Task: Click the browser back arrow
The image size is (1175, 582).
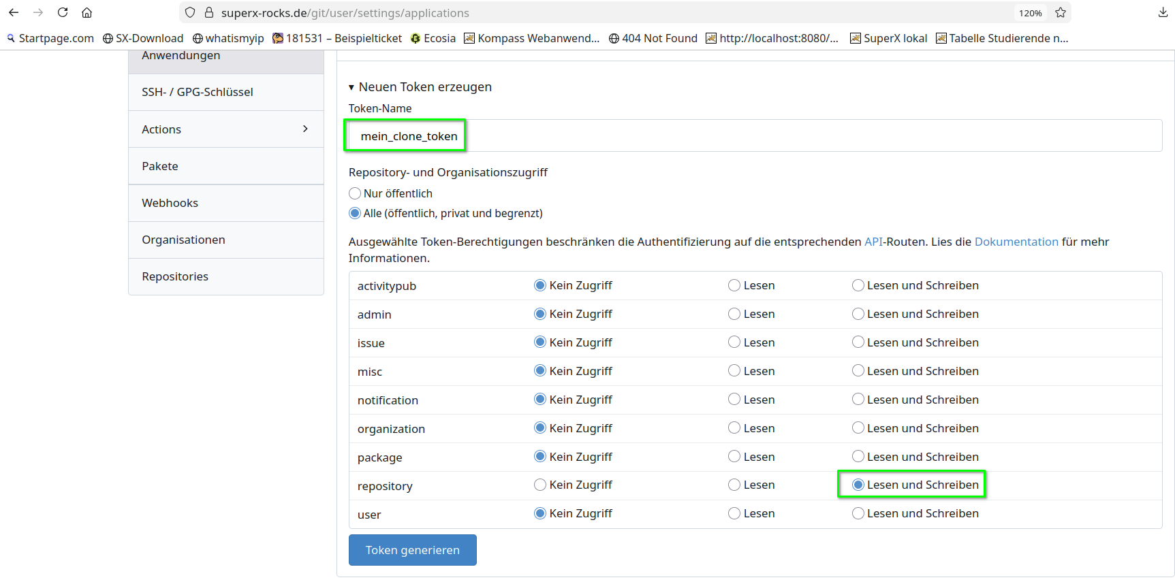Action: click(x=14, y=12)
